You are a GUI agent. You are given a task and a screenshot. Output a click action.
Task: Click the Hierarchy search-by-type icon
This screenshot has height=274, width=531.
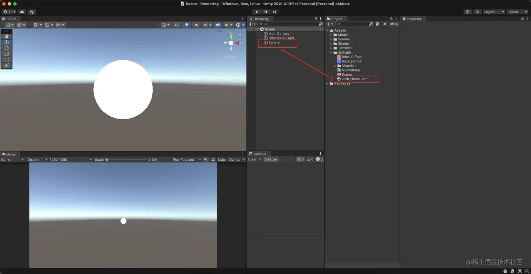point(321,24)
